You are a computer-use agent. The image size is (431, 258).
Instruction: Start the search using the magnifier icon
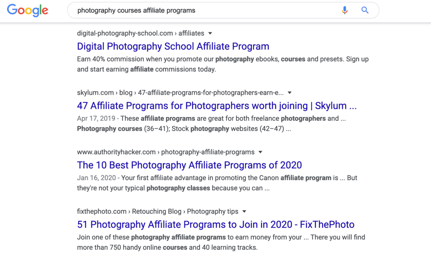coord(365,10)
